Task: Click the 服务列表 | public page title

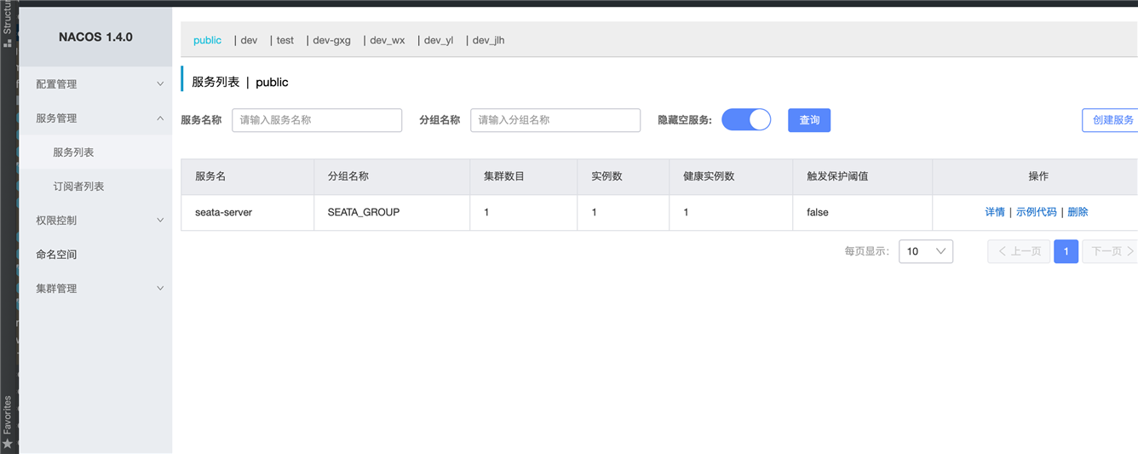Action: [240, 83]
